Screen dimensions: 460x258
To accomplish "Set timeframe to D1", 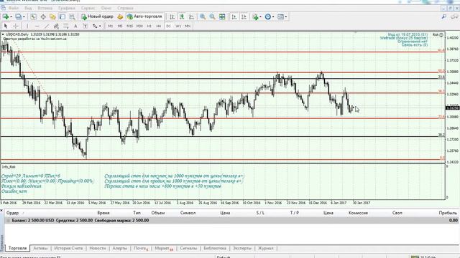I will pyautogui.click(x=168, y=26).
